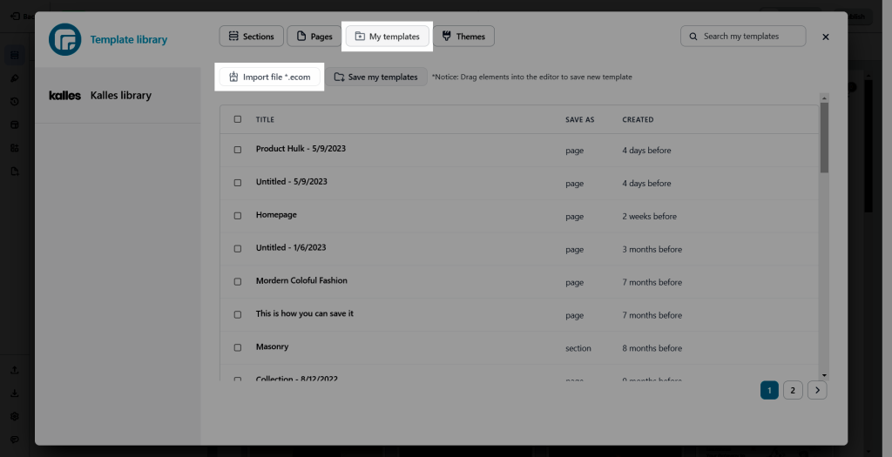
Task: Check the Untitled - 5/9/2023 row checkbox
Action: (238, 183)
